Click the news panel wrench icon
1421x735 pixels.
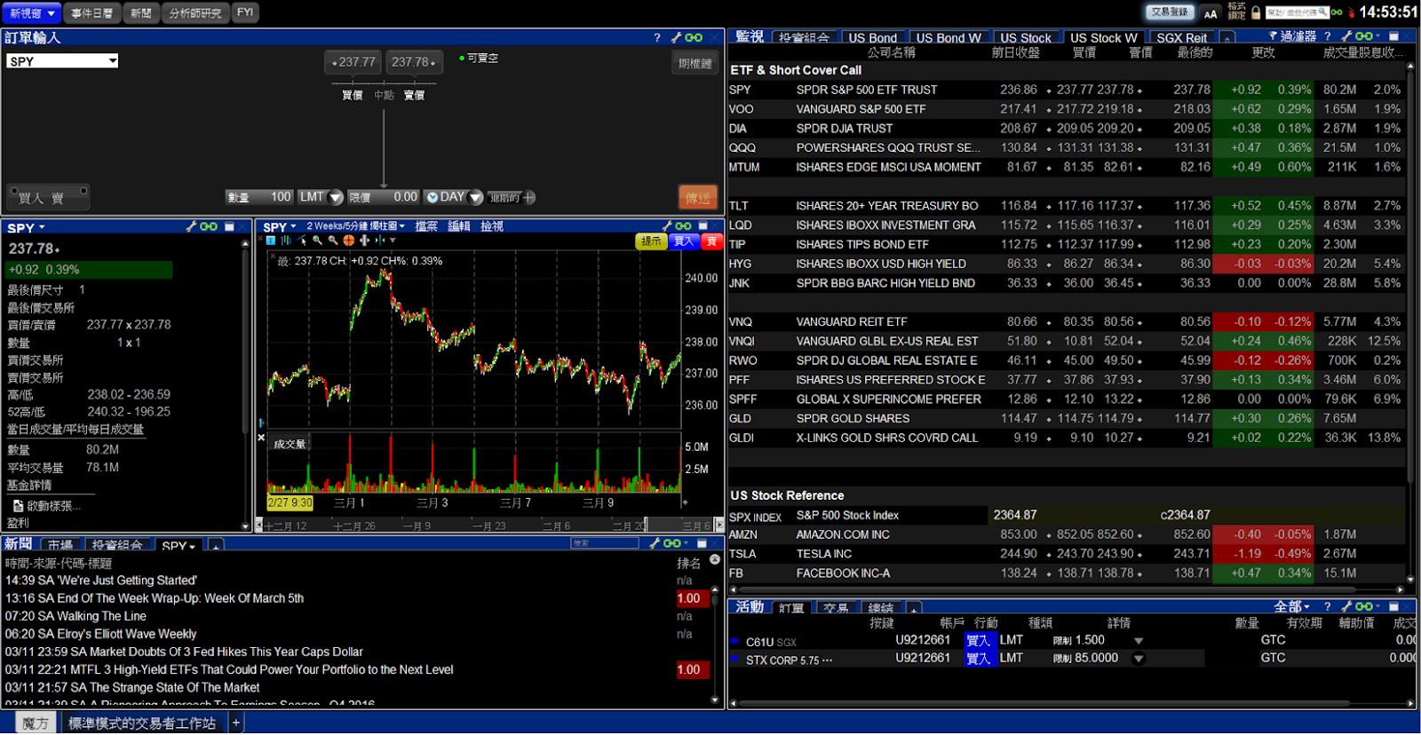(655, 543)
